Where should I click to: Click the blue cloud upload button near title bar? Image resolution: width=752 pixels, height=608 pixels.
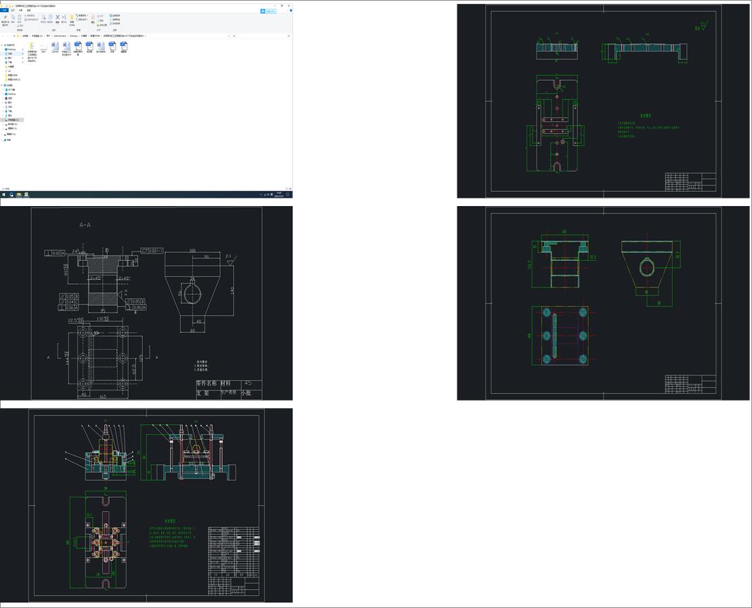[x=268, y=11]
